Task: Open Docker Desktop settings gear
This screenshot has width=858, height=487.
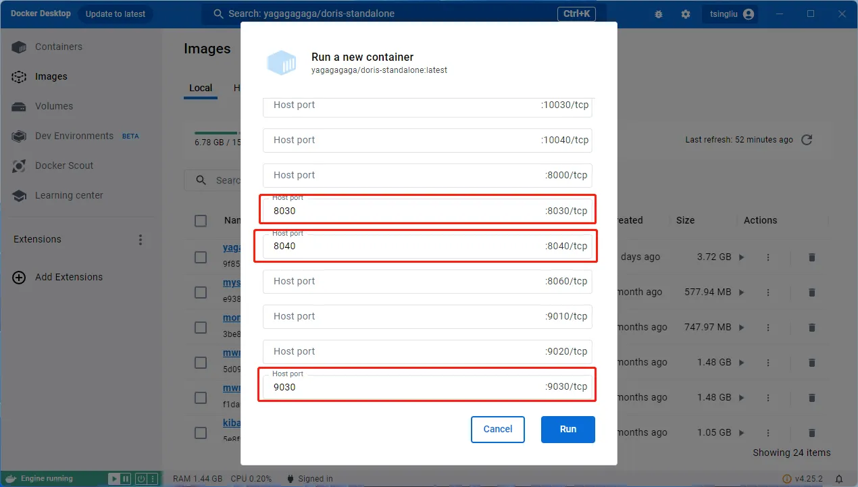Action: pyautogui.click(x=686, y=14)
